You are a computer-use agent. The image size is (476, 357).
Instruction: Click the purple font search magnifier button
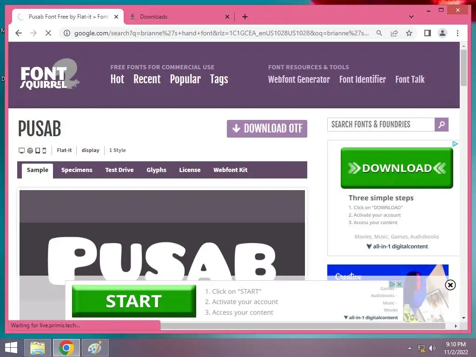pyautogui.click(x=442, y=125)
